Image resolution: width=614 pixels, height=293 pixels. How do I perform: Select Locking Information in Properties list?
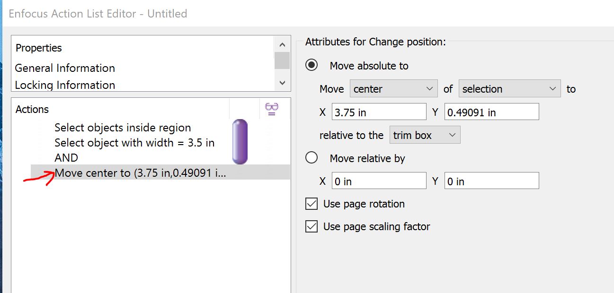click(x=65, y=85)
